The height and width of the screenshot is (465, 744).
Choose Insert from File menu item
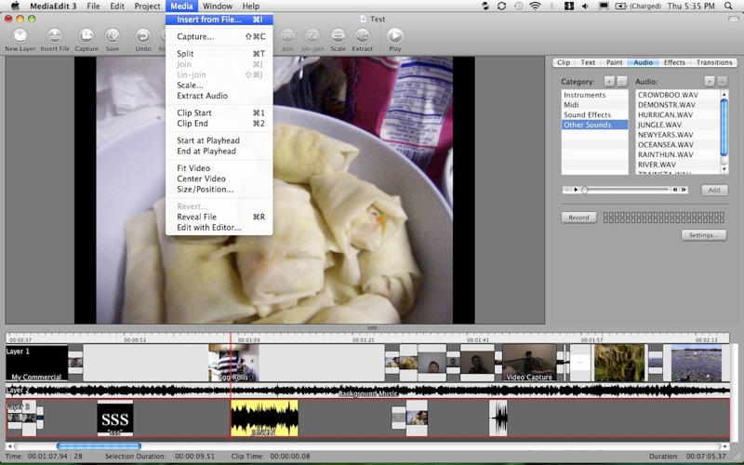219,20
